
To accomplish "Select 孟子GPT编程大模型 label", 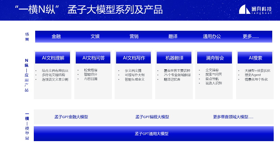I will [152, 117].
